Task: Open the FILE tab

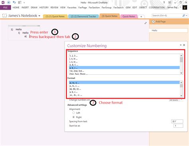Action: [6, 8]
